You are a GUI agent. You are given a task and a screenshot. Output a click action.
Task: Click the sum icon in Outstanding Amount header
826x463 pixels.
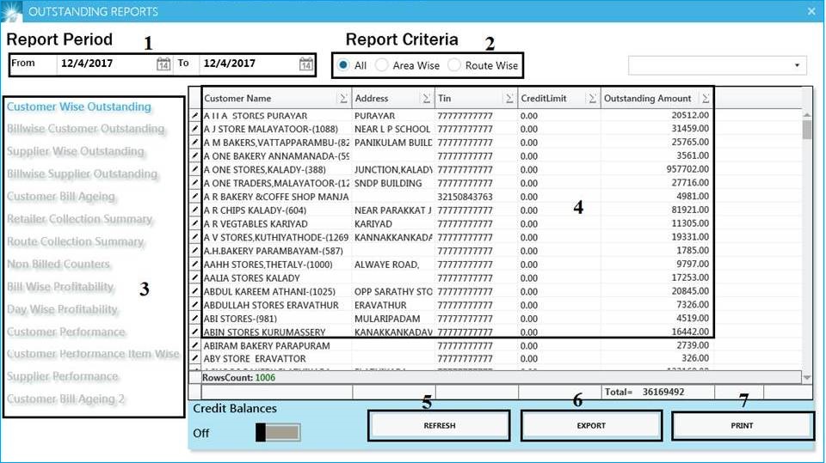(x=706, y=99)
